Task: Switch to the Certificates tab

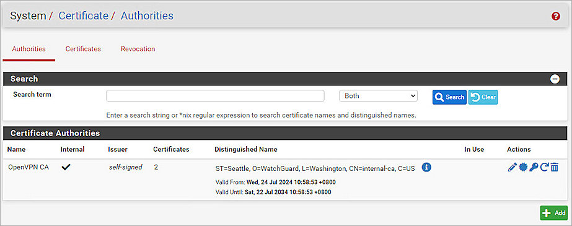Action: coord(83,49)
